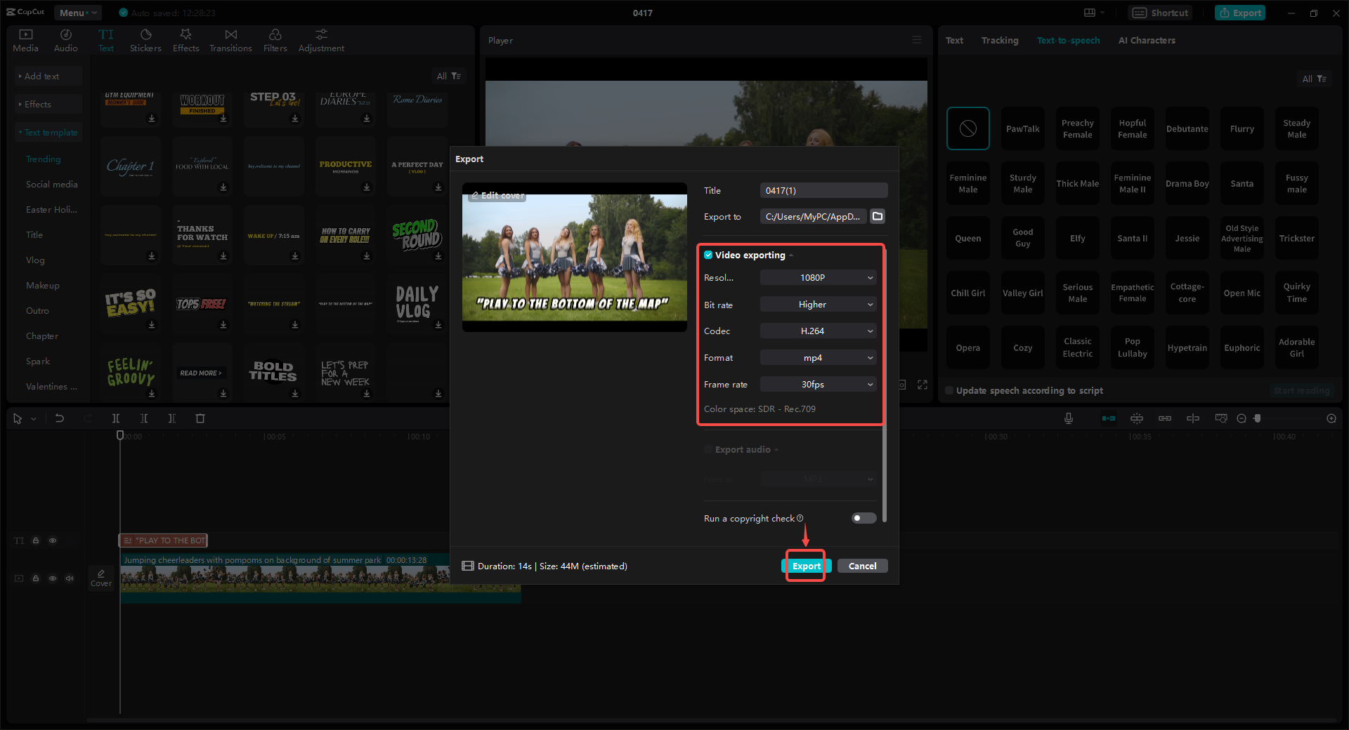This screenshot has height=730, width=1349.
Task: Select the no-voice icon in Text-to-speech
Action: click(968, 128)
